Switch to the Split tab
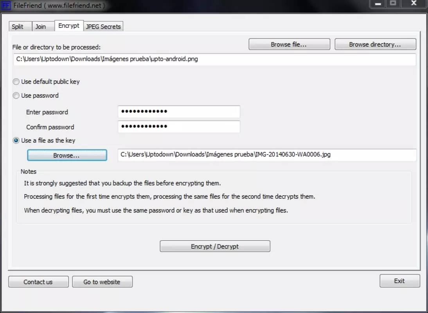428x313 pixels. (x=20, y=27)
